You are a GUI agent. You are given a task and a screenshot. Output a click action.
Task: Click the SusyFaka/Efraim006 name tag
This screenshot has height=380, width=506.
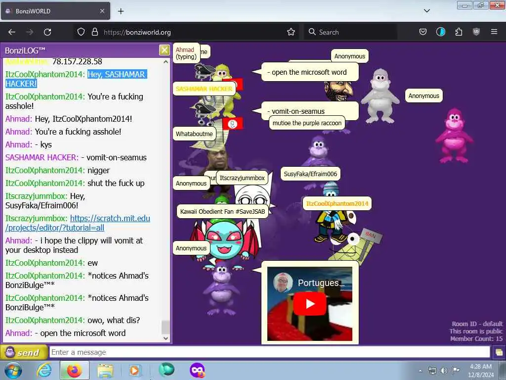point(310,174)
